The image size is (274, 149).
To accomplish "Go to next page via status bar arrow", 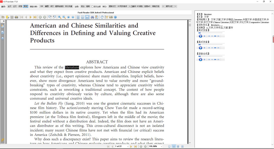I will coord(131,146).
